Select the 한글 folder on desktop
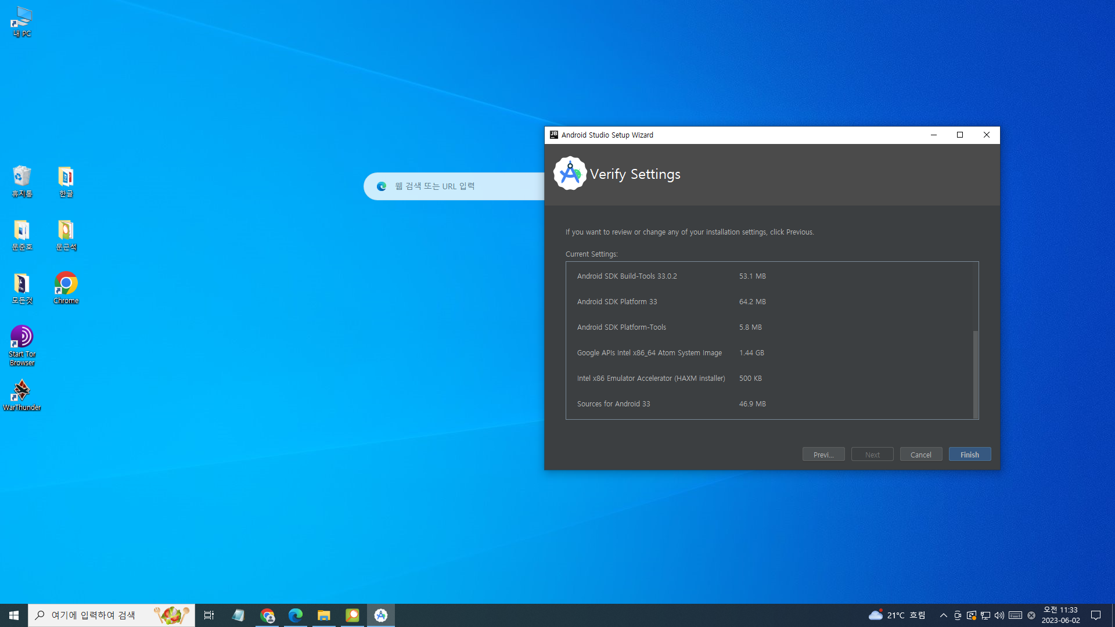 66,181
